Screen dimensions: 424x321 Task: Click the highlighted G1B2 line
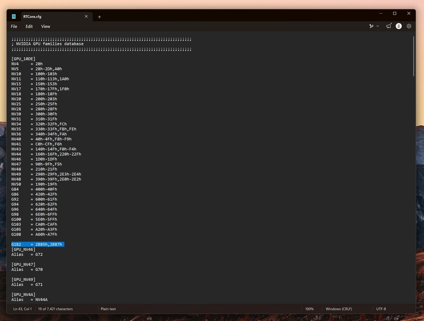[x=38, y=244]
